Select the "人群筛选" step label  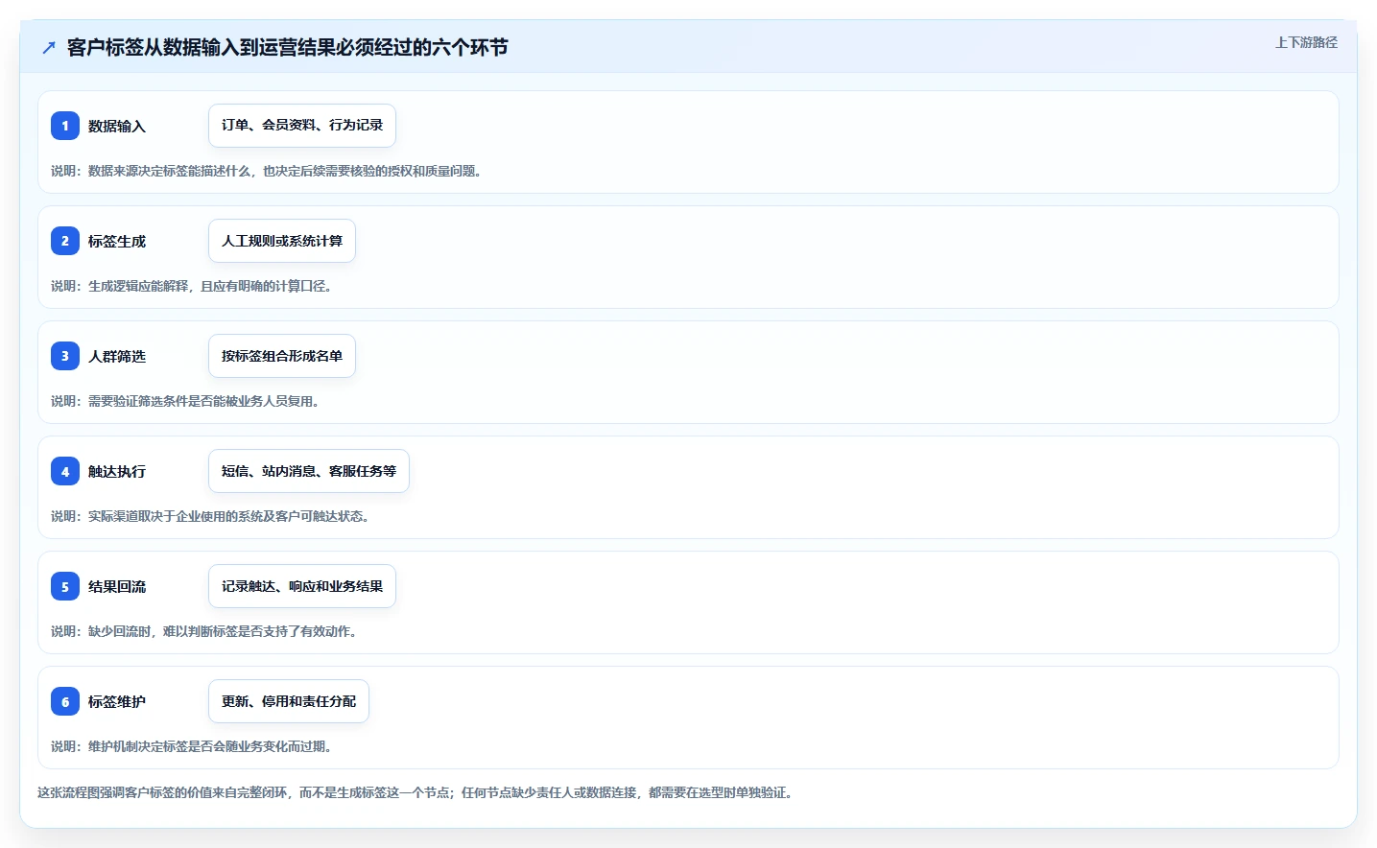(117, 356)
